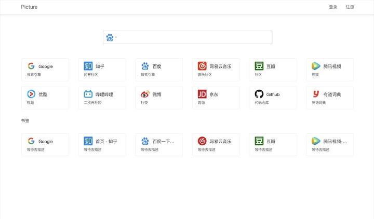Click the 百度 paw icon in the top grid
374x219 pixels.
(x=145, y=66)
